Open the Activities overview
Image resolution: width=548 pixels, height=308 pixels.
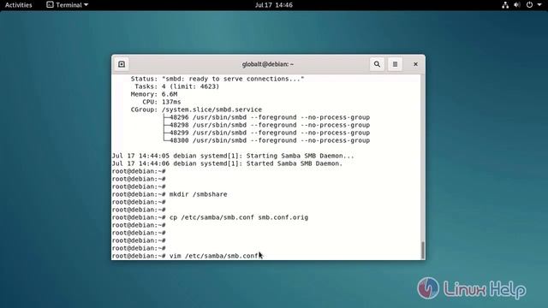pyautogui.click(x=19, y=5)
